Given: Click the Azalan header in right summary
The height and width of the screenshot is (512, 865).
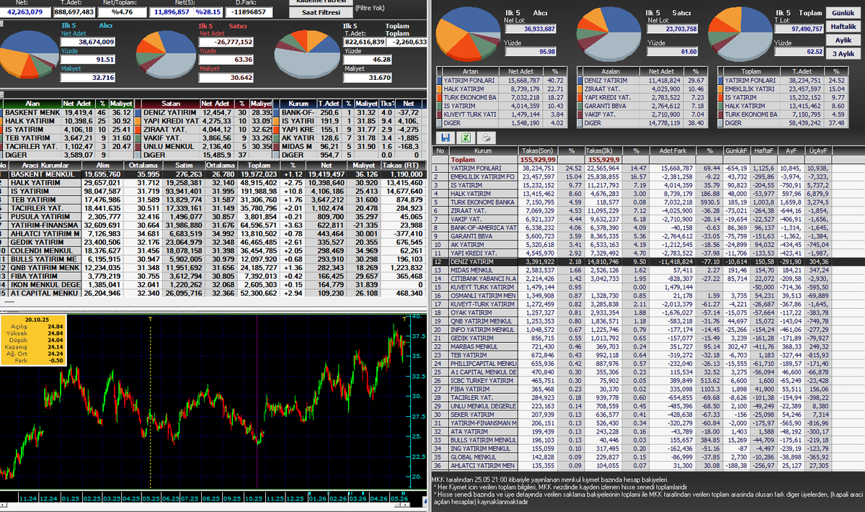Looking at the screenshot, I should coord(611,71).
